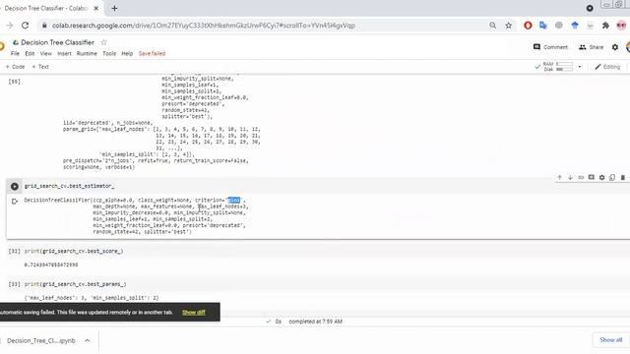Add a comment on the selected cell

[x=591, y=177]
